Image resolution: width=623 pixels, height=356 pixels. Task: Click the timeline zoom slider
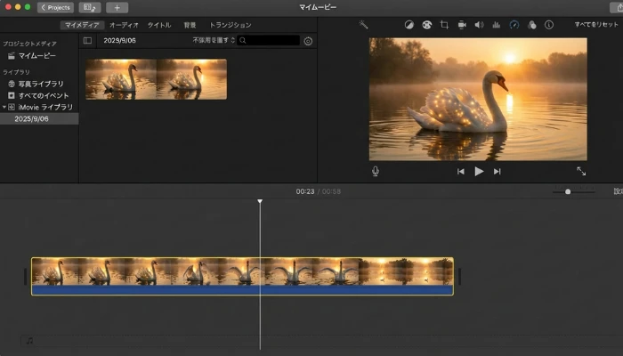click(568, 191)
